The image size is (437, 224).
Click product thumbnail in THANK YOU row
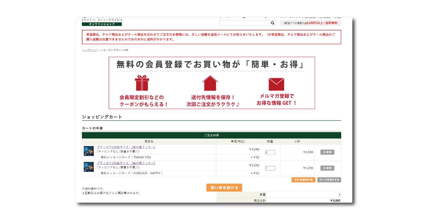[89, 151]
